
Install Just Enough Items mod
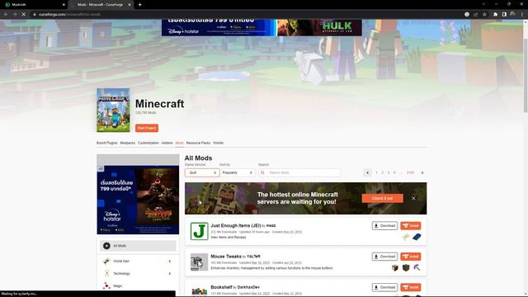[x=411, y=225]
